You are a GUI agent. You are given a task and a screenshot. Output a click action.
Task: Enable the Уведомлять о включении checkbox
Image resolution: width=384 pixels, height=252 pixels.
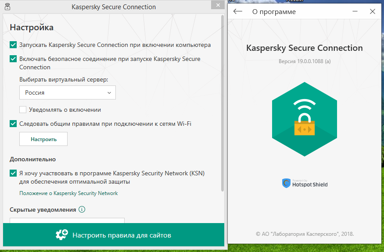tap(23, 110)
